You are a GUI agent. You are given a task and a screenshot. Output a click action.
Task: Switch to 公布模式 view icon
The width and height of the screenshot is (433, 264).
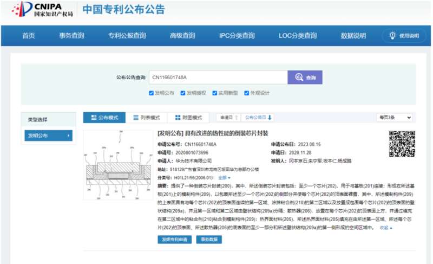(x=93, y=118)
